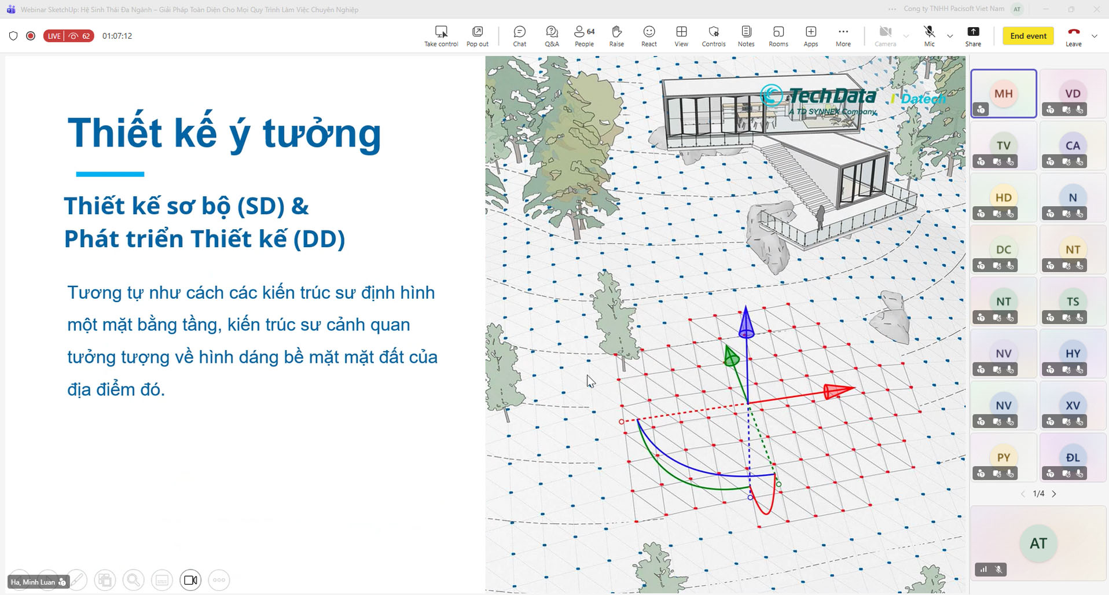Open the Chat panel
This screenshot has height=595, width=1109.
pos(519,36)
